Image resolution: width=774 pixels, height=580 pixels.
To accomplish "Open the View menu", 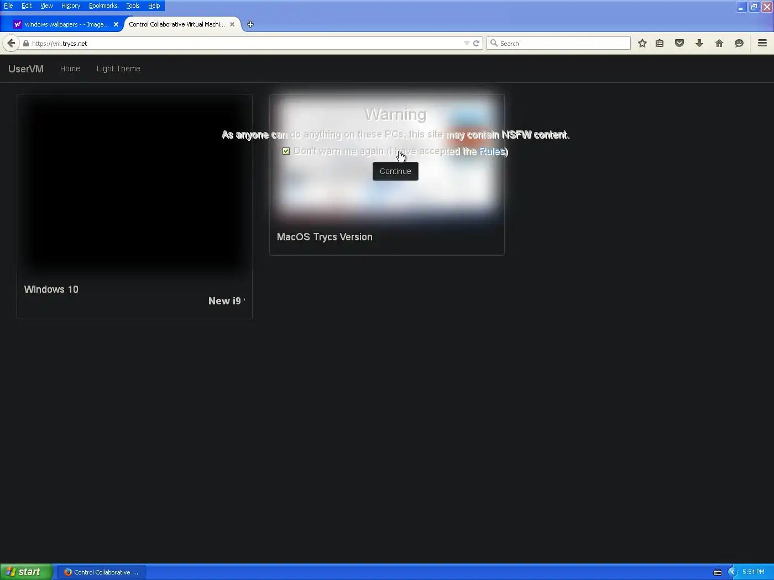I will click(46, 6).
